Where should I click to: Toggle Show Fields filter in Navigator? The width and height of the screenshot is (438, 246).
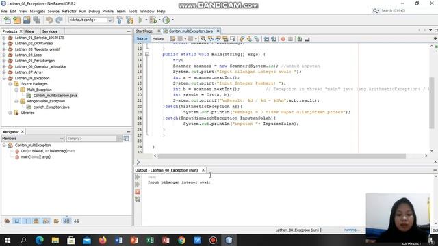16,221
